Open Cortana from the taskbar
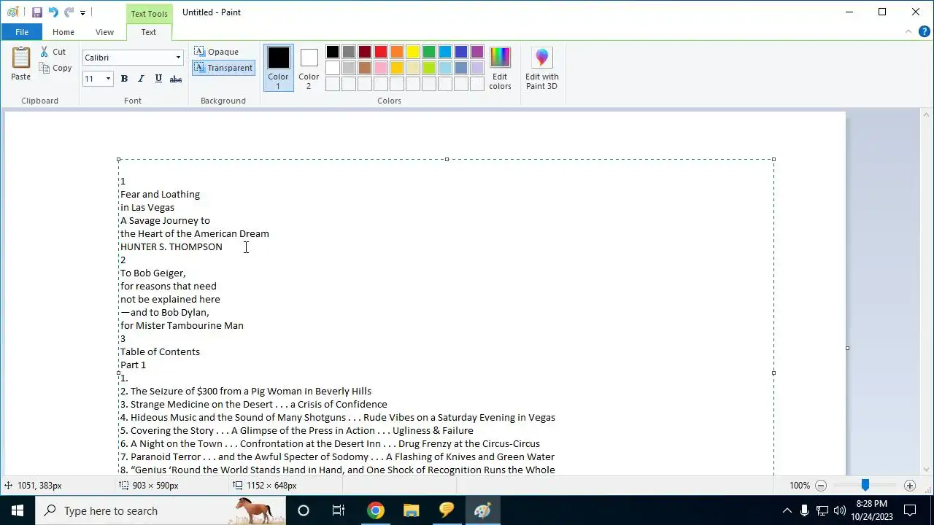Viewport: 934px width, 525px height. [x=304, y=510]
